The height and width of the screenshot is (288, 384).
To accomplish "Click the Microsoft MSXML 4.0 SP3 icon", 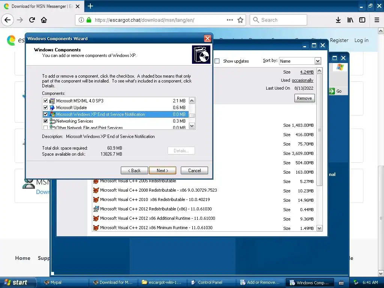I will (x=52, y=100).
